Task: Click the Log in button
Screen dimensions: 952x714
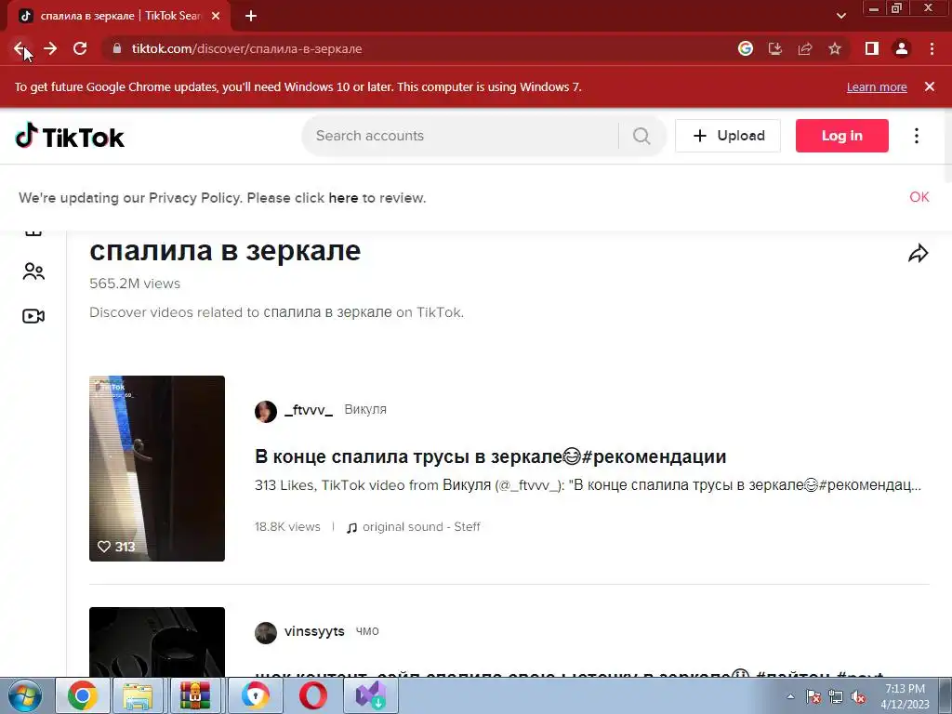Action: tap(842, 136)
